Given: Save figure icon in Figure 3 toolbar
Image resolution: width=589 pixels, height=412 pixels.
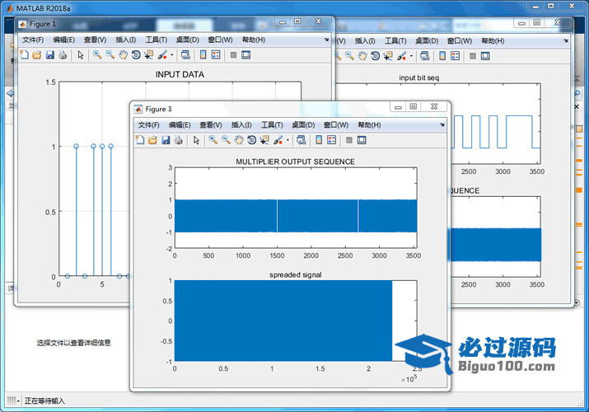Looking at the screenshot, I should (166, 140).
